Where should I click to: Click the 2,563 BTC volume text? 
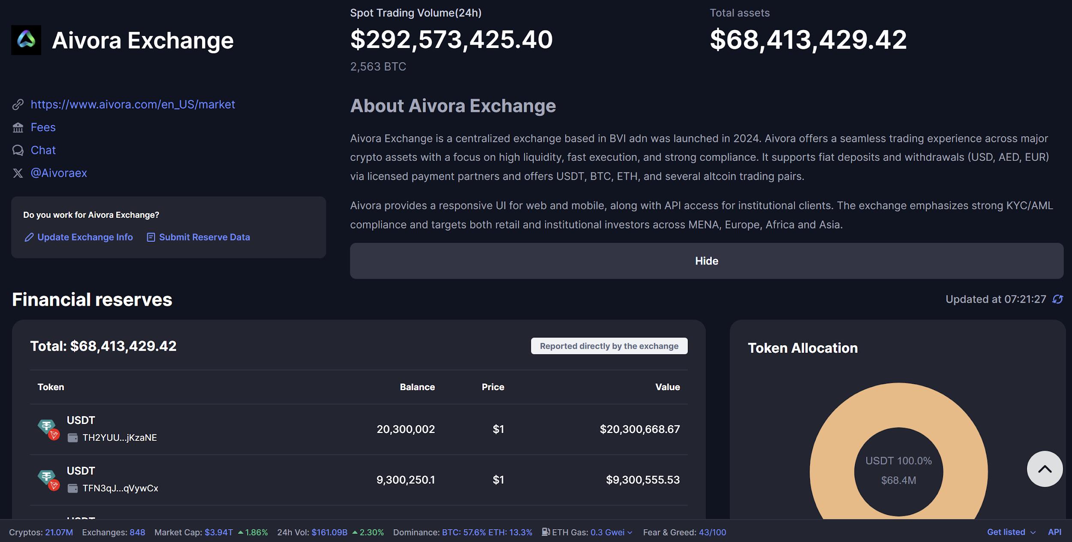[x=378, y=66]
